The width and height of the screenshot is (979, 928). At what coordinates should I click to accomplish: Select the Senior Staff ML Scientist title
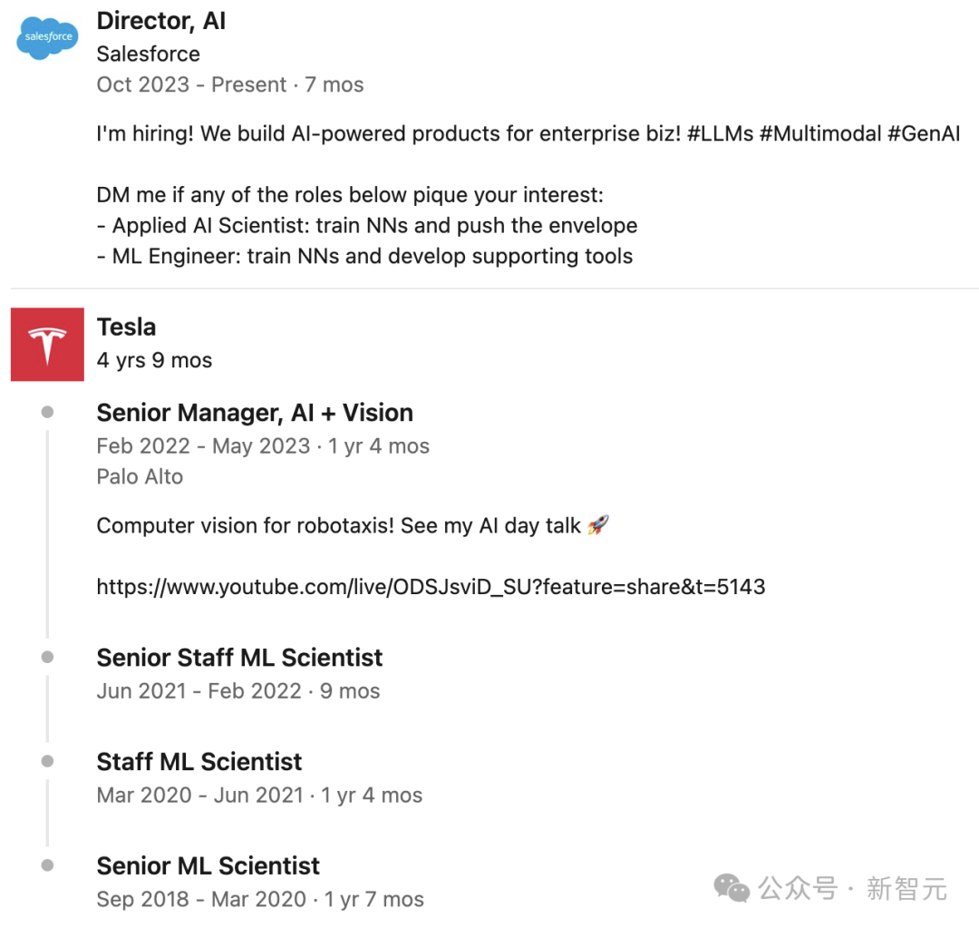click(239, 658)
